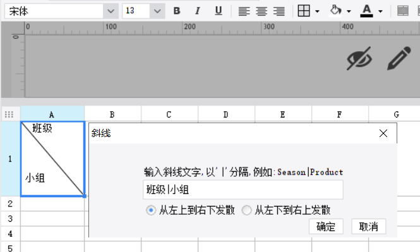Select column A header
Screen dimensions: 420x252
[52, 114]
